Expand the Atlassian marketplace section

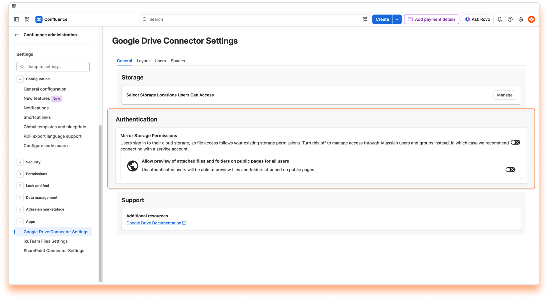(20, 209)
